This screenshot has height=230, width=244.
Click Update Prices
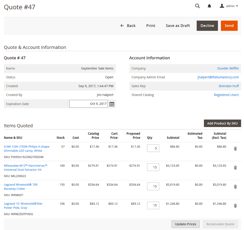(186, 224)
